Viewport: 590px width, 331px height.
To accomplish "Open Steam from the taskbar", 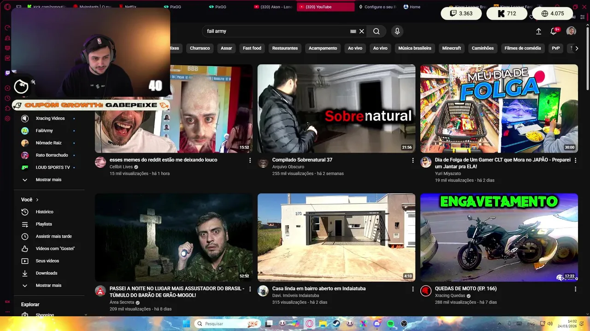I will coord(336,324).
